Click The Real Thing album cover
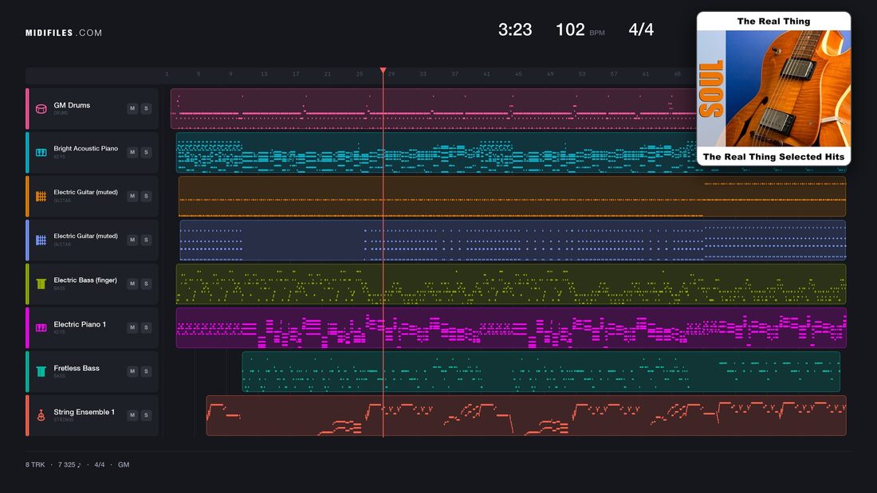Viewport: 877px width, 493px height. click(773, 88)
